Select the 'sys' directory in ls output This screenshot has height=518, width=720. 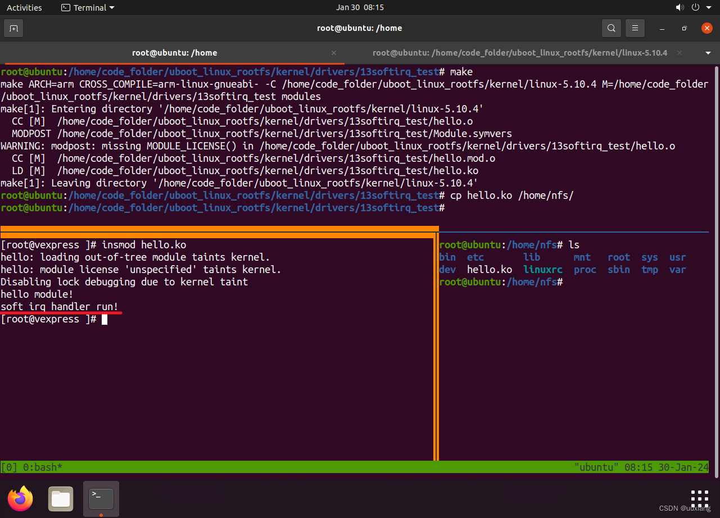point(650,257)
